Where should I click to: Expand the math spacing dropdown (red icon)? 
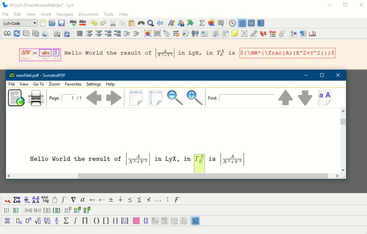pyautogui.click(x=7, y=200)
